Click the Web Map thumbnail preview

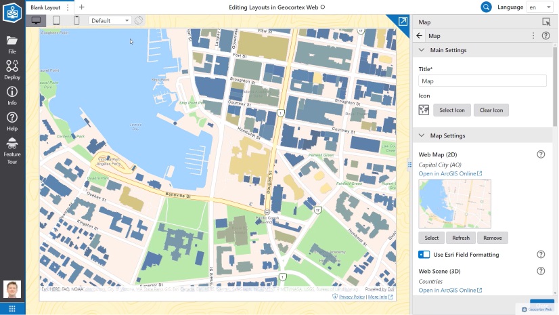point(455,204)
